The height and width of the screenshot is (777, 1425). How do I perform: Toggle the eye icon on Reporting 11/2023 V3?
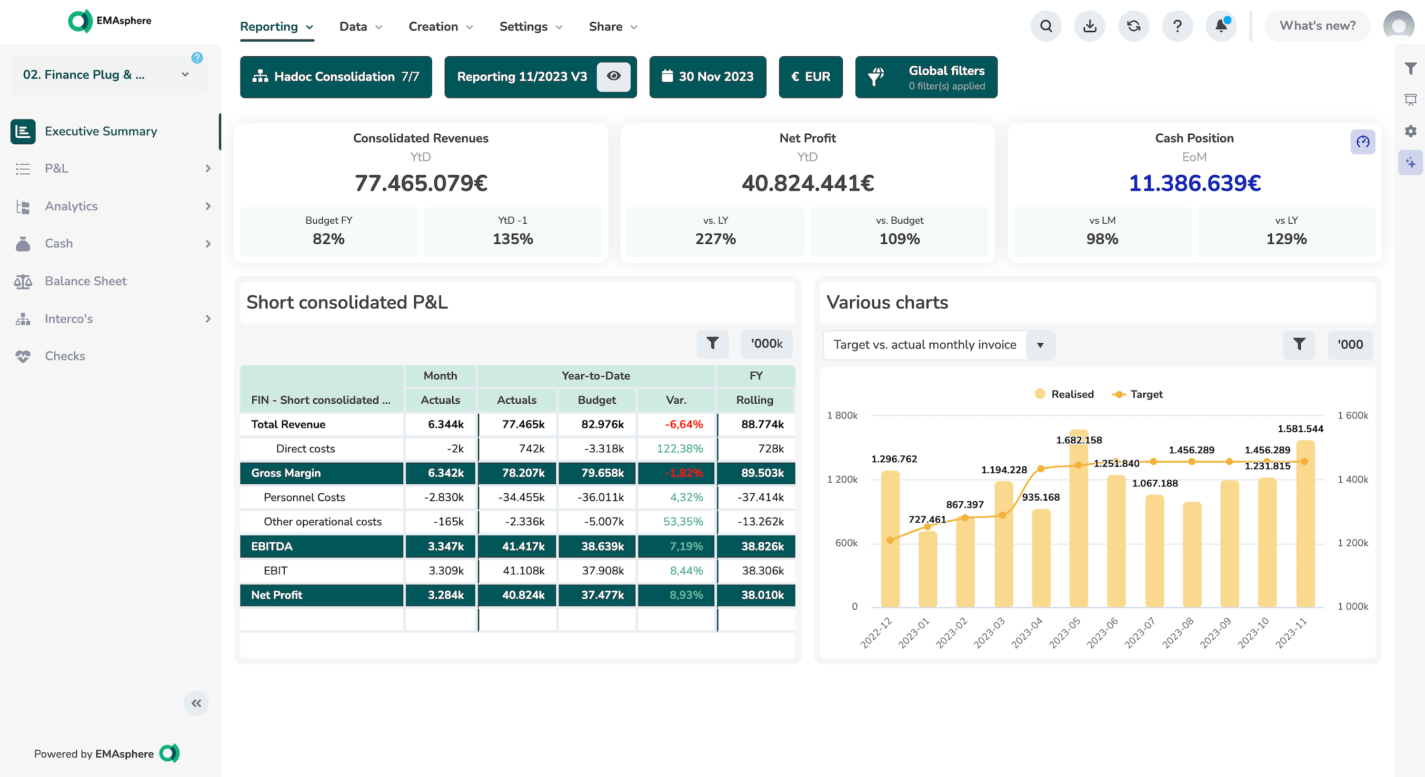coord(613,76)
